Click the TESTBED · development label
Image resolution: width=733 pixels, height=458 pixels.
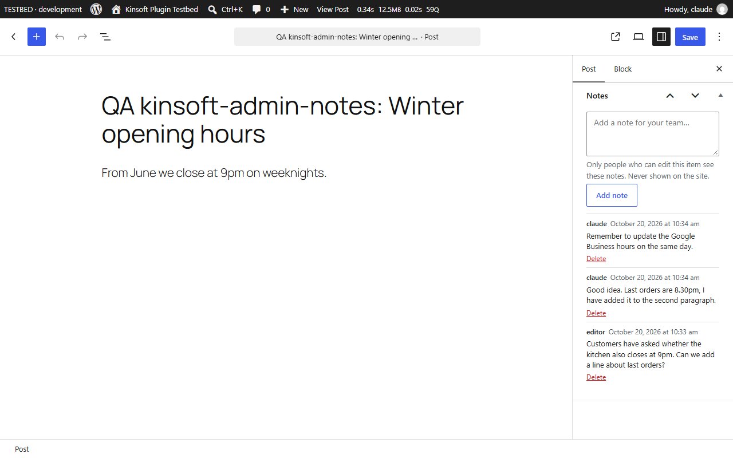click(x=43, y=9)
